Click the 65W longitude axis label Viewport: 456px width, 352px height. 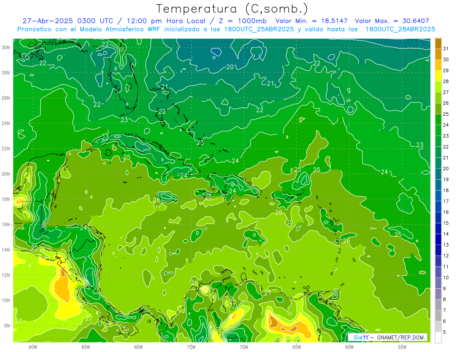click(x=297, y=347)
